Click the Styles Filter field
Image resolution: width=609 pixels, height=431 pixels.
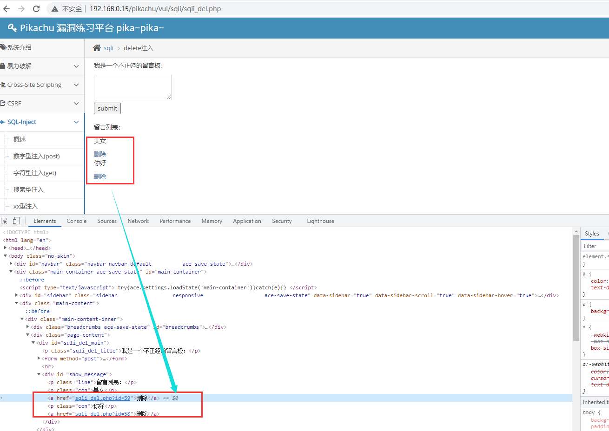[x=595, y=246]
